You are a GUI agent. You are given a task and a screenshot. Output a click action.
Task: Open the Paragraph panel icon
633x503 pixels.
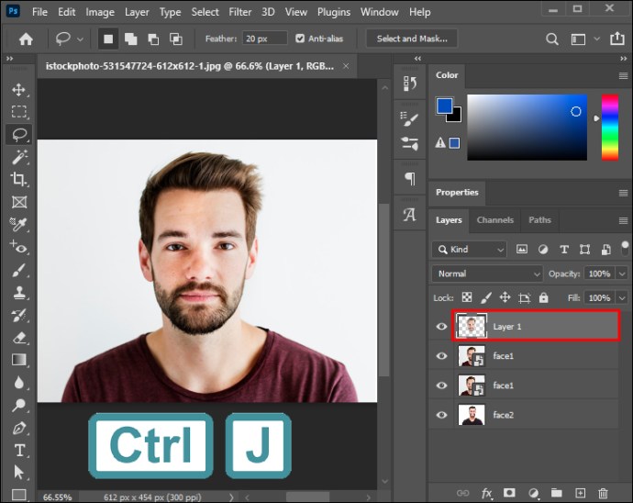coord(409,178)
